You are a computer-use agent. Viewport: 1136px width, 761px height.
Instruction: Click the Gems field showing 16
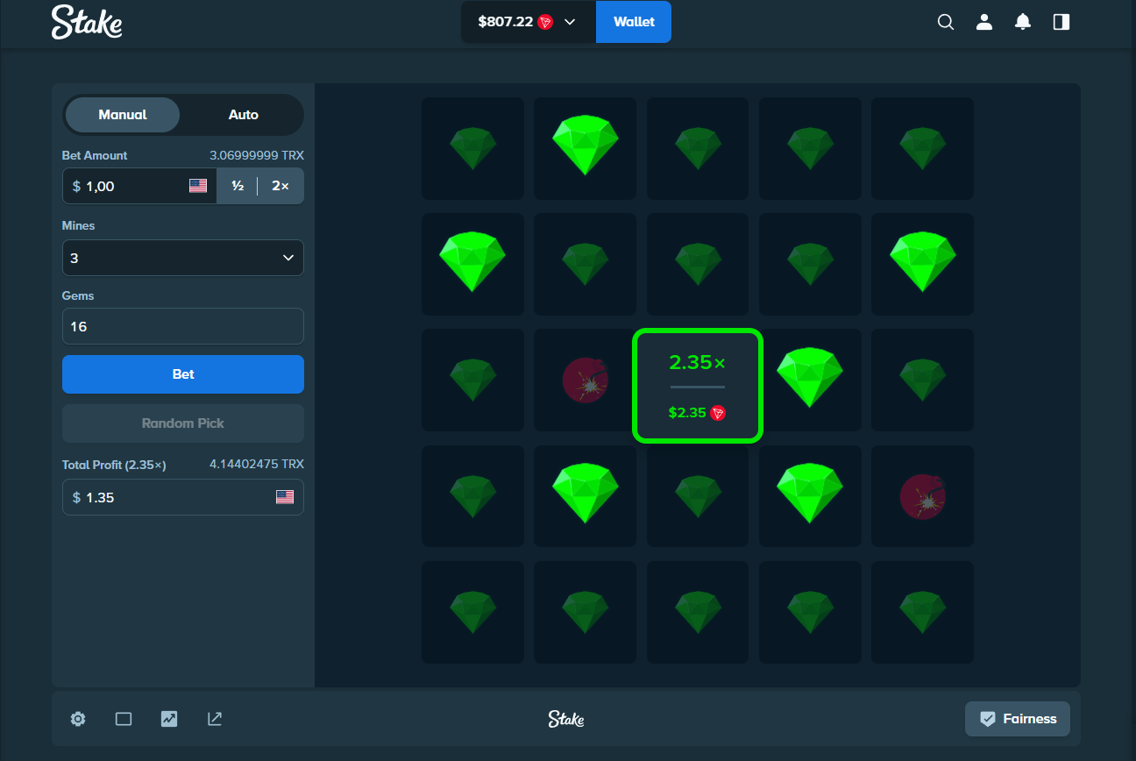(x=183, y=326)
